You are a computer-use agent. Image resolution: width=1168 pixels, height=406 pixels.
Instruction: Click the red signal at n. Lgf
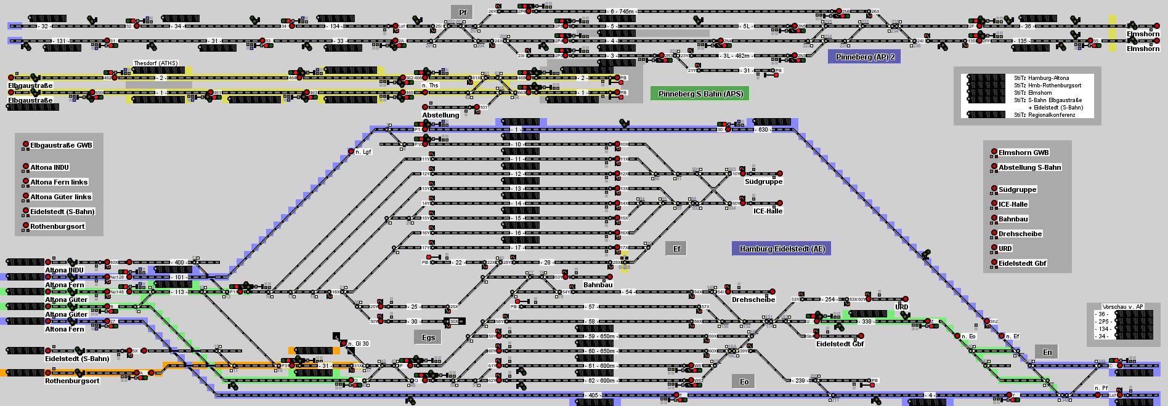(x=351, y=151)
